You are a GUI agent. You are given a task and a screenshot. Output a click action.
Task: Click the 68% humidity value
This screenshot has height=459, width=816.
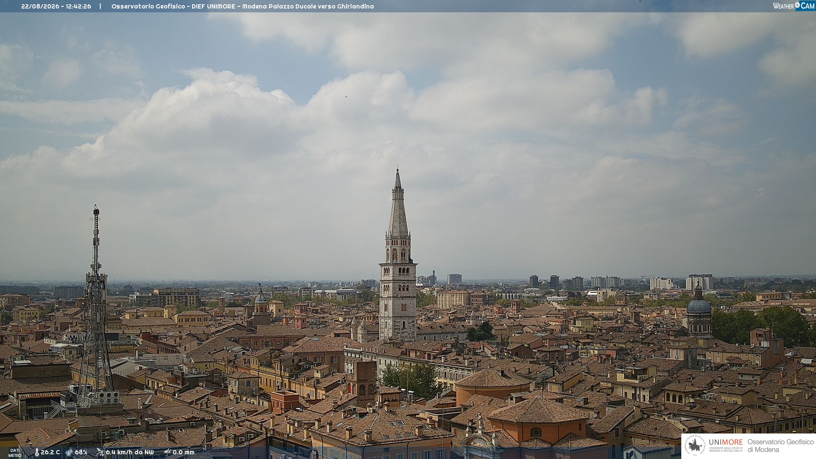point(81,452)
